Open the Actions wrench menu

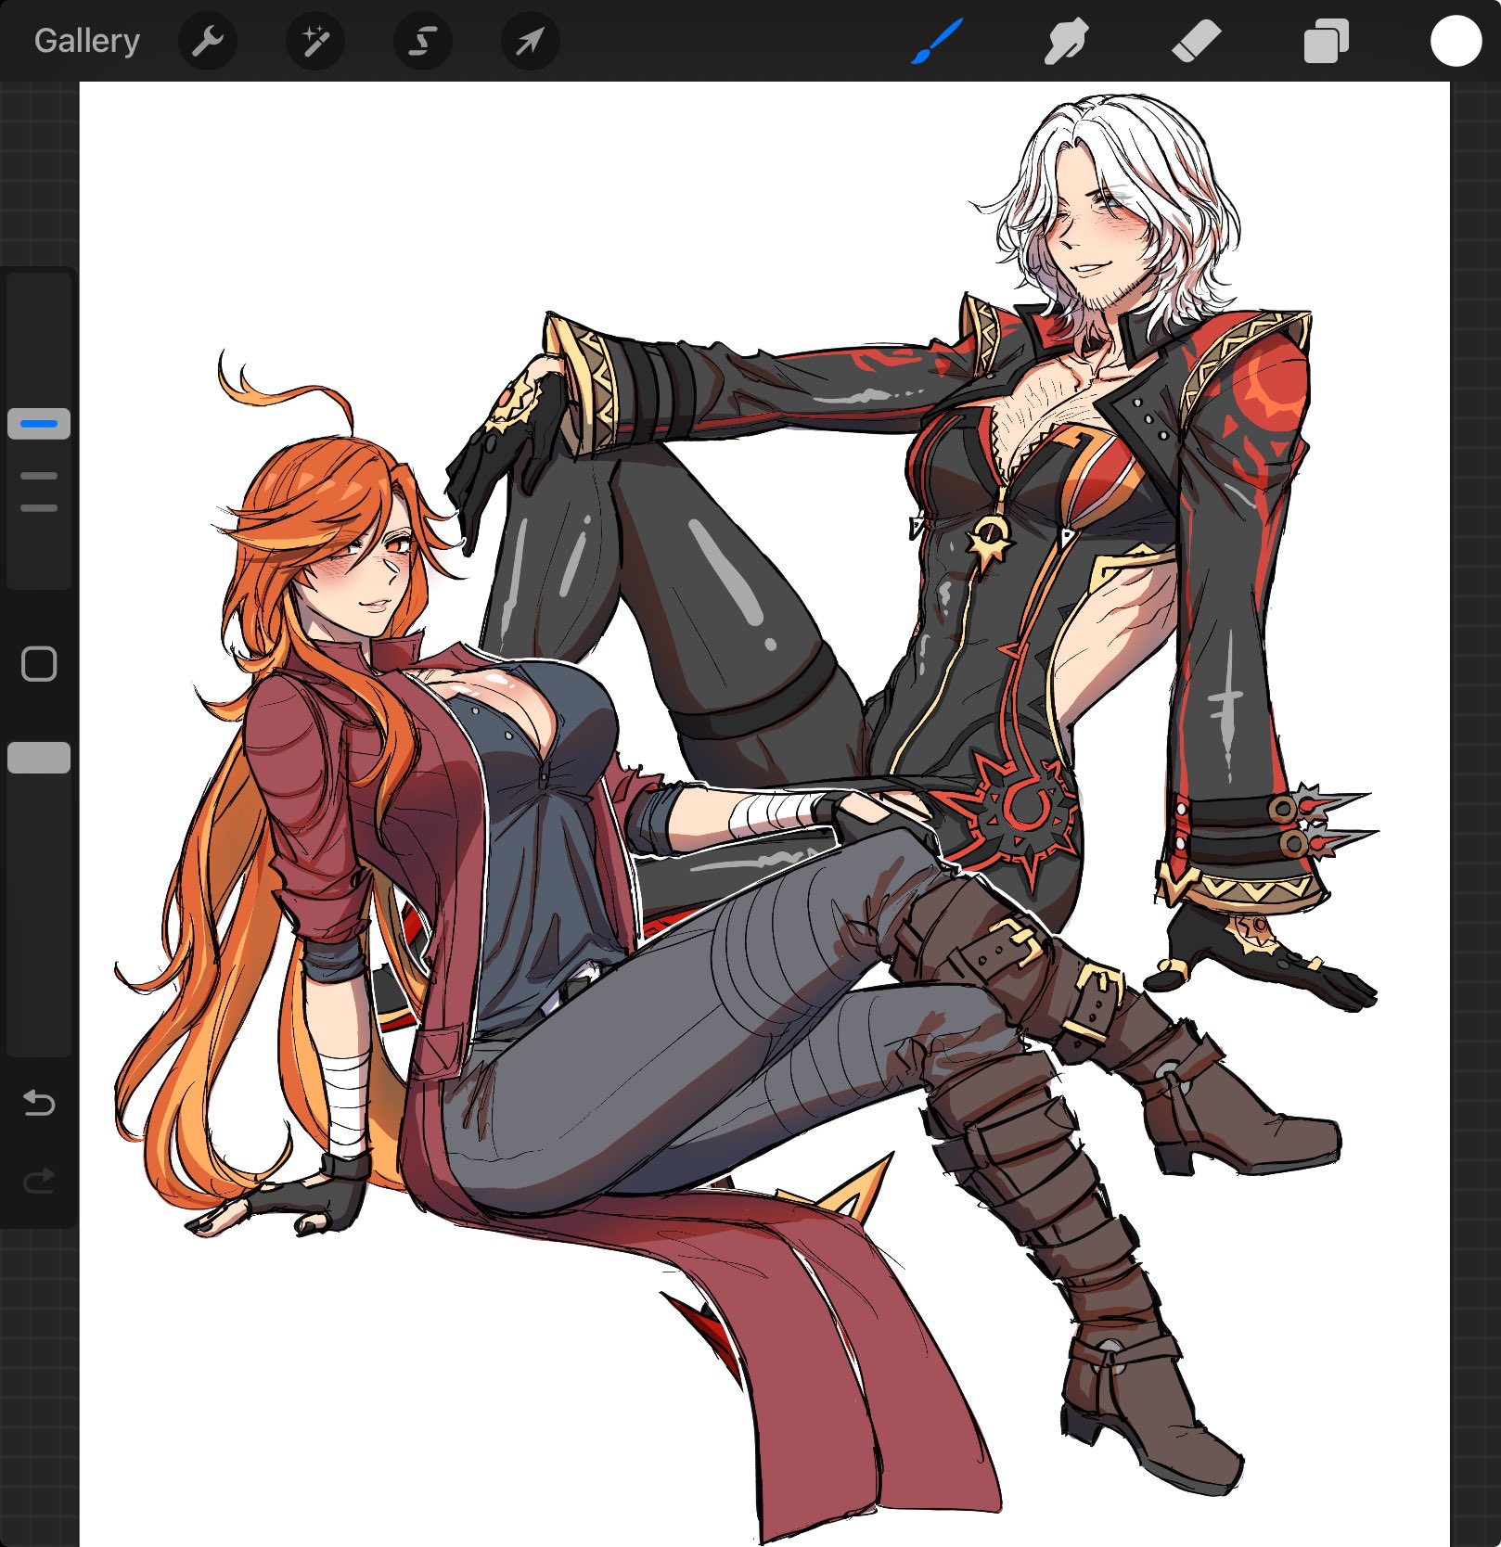coord(208,41)
